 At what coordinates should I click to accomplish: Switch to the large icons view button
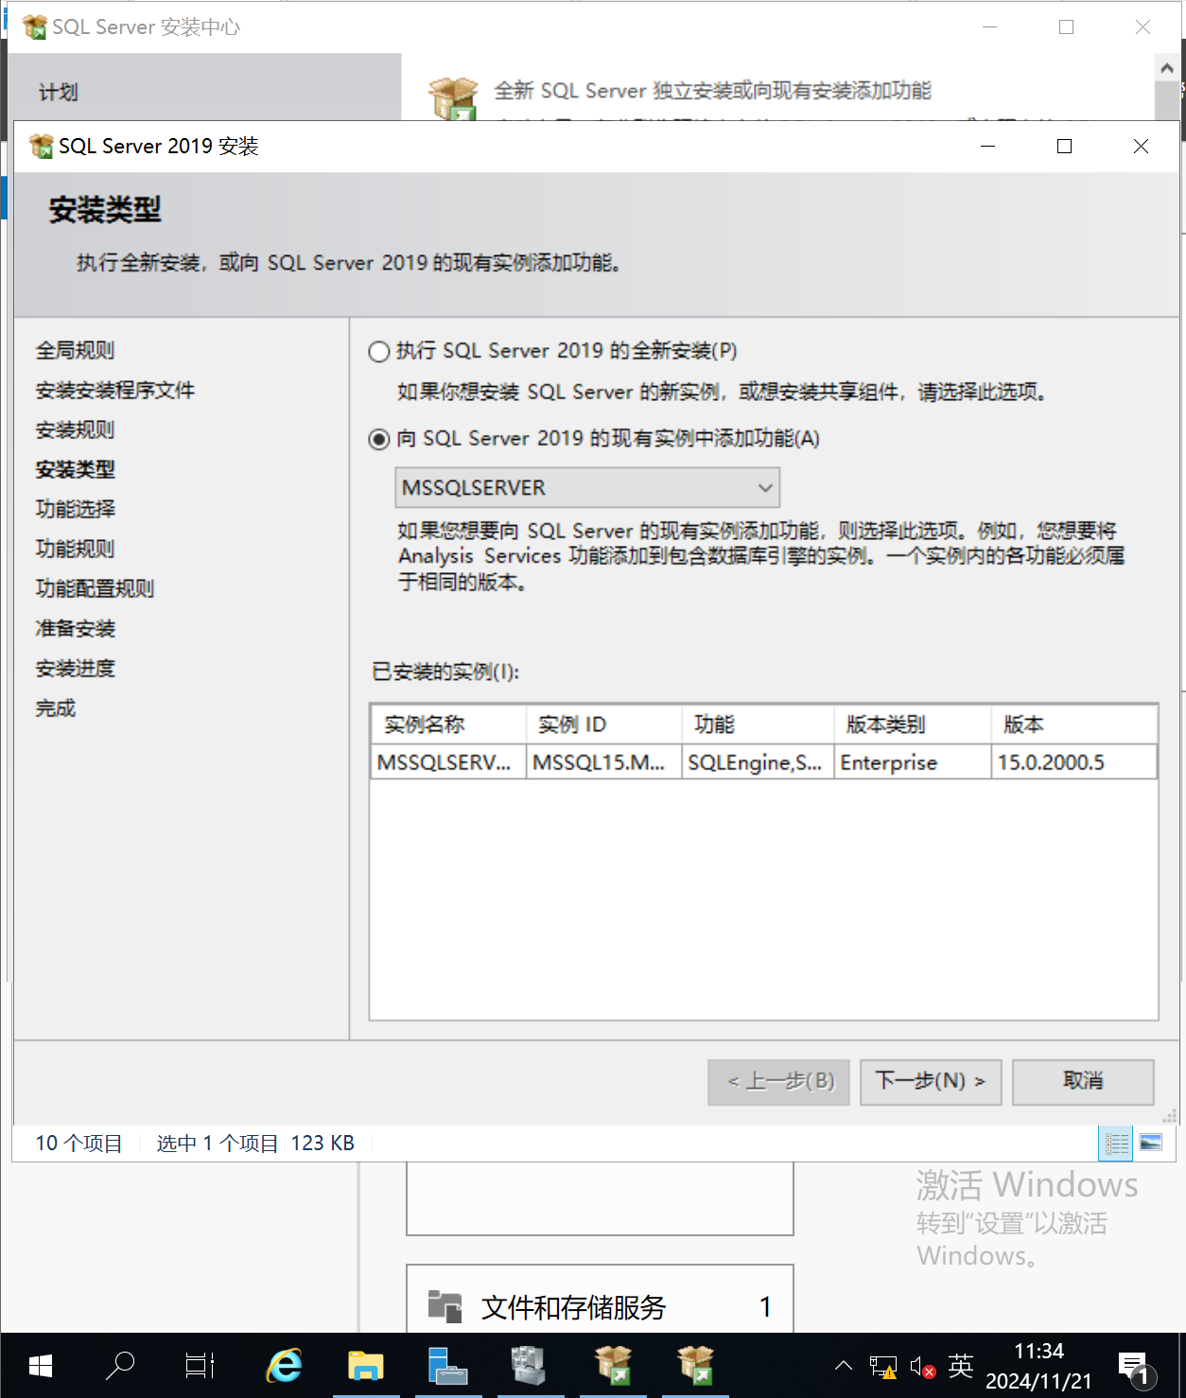click(1151, 1143)
